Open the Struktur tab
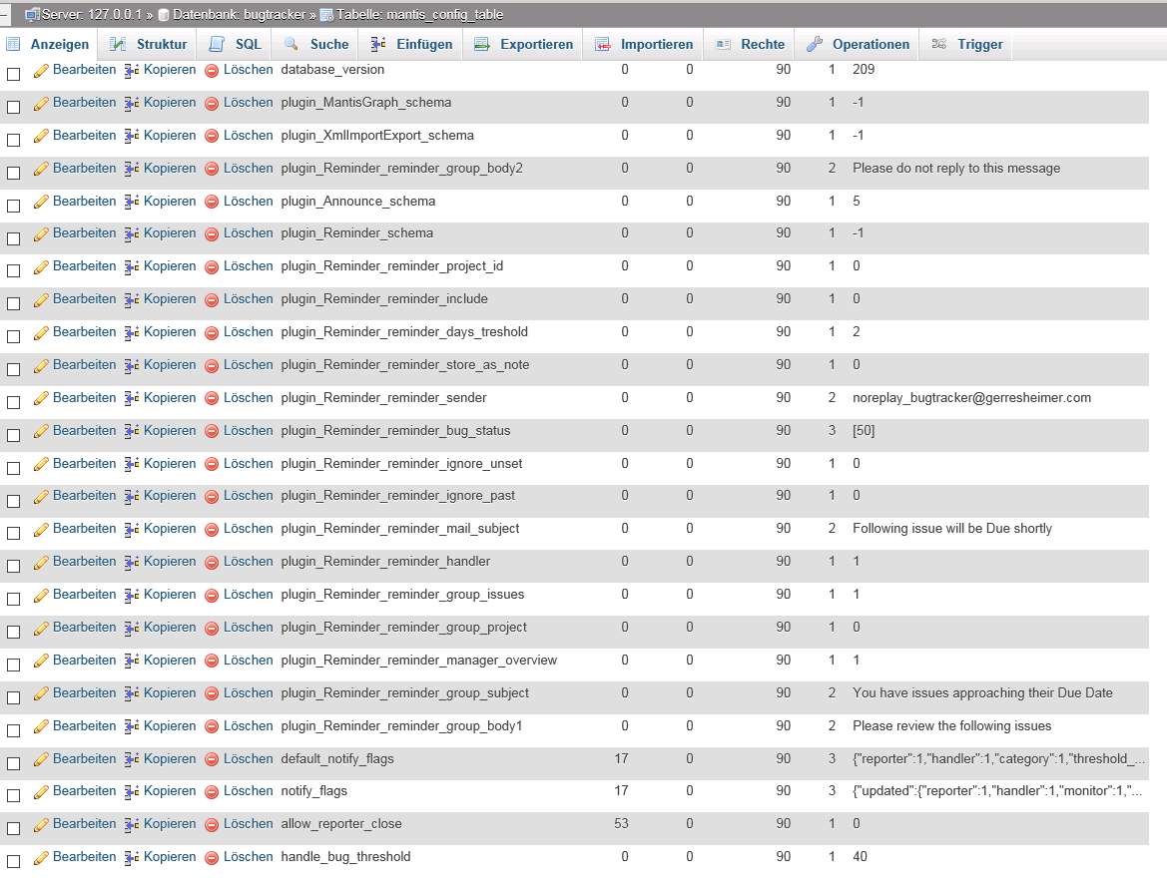 (148, 45)
